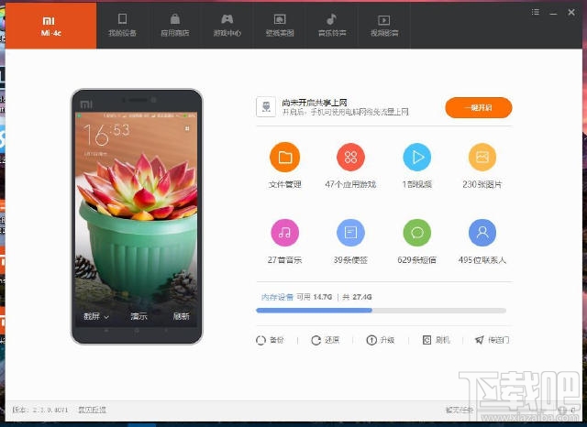Open the 文件管理 file manager icon

click(x=285, y=158)
